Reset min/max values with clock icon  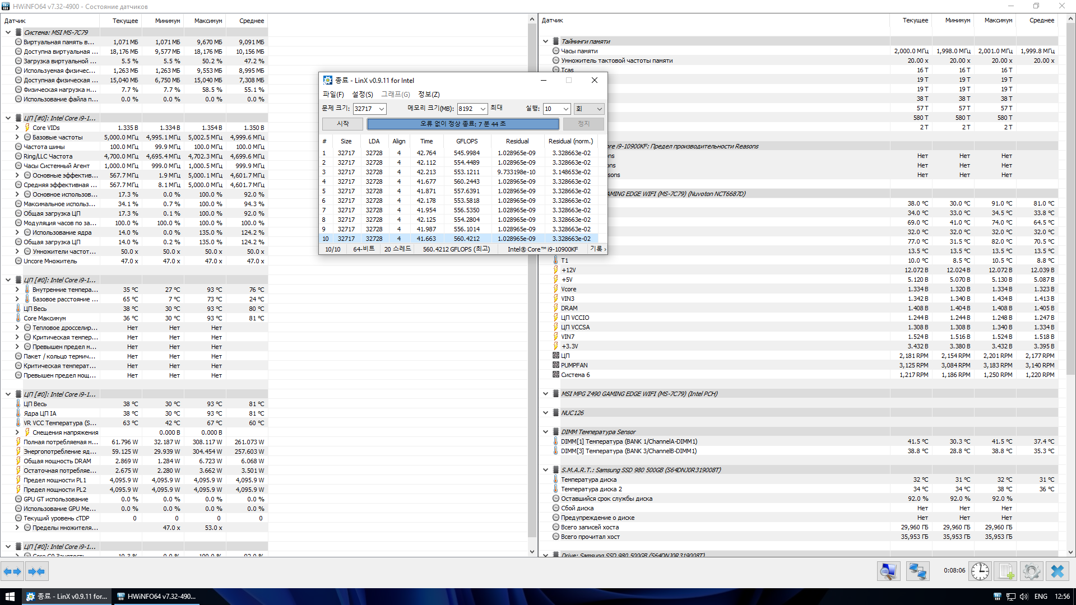pos(980,571)
